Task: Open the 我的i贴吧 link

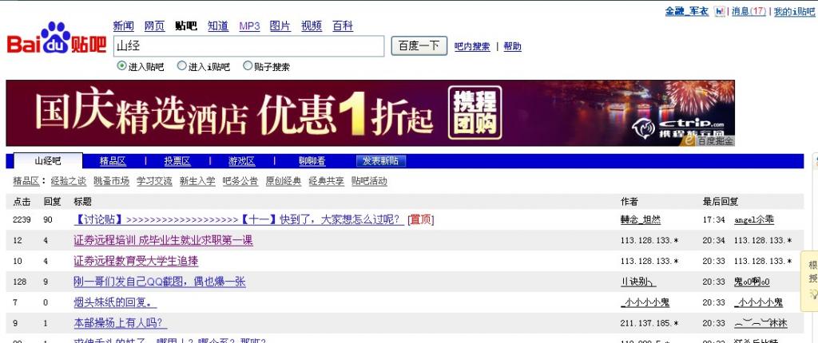Action: pos(793,11)
